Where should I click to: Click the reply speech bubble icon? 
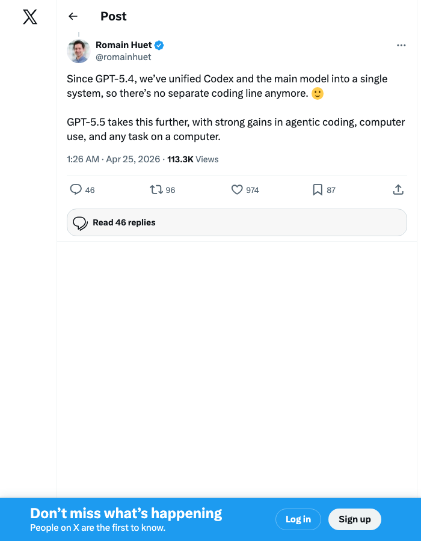click(76, 190)
